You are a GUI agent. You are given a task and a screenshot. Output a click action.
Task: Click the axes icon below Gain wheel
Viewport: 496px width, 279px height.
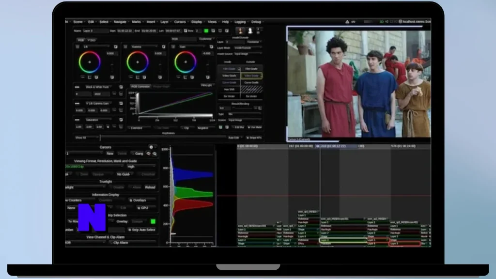tap(186, 77)
